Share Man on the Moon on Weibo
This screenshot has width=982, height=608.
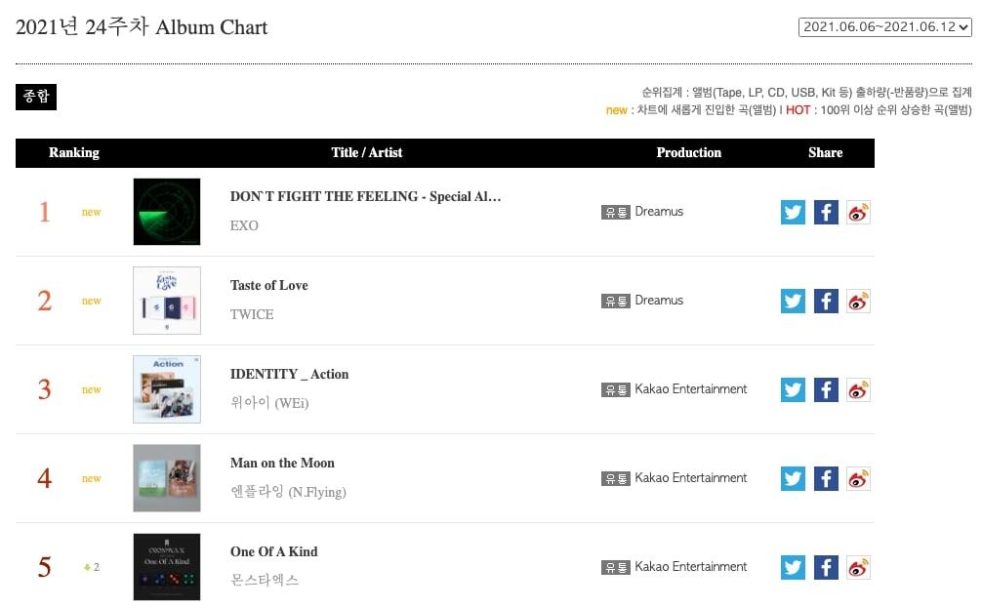click(x=858, y=478)
